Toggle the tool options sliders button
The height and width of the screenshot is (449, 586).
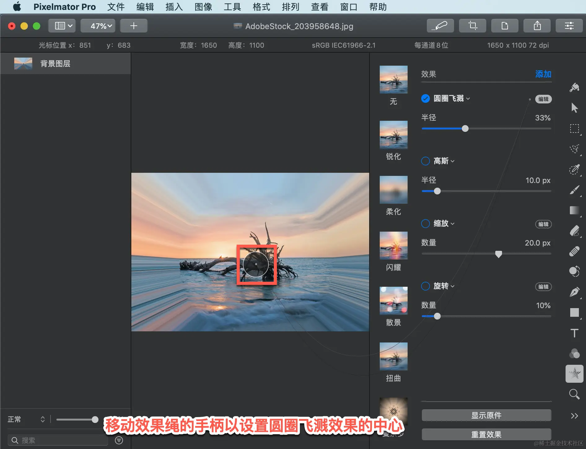click(x=569, y=26)
